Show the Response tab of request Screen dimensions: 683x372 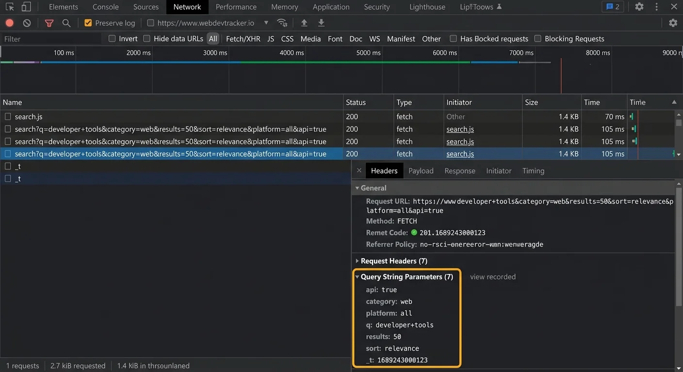[x=460, y=170]
